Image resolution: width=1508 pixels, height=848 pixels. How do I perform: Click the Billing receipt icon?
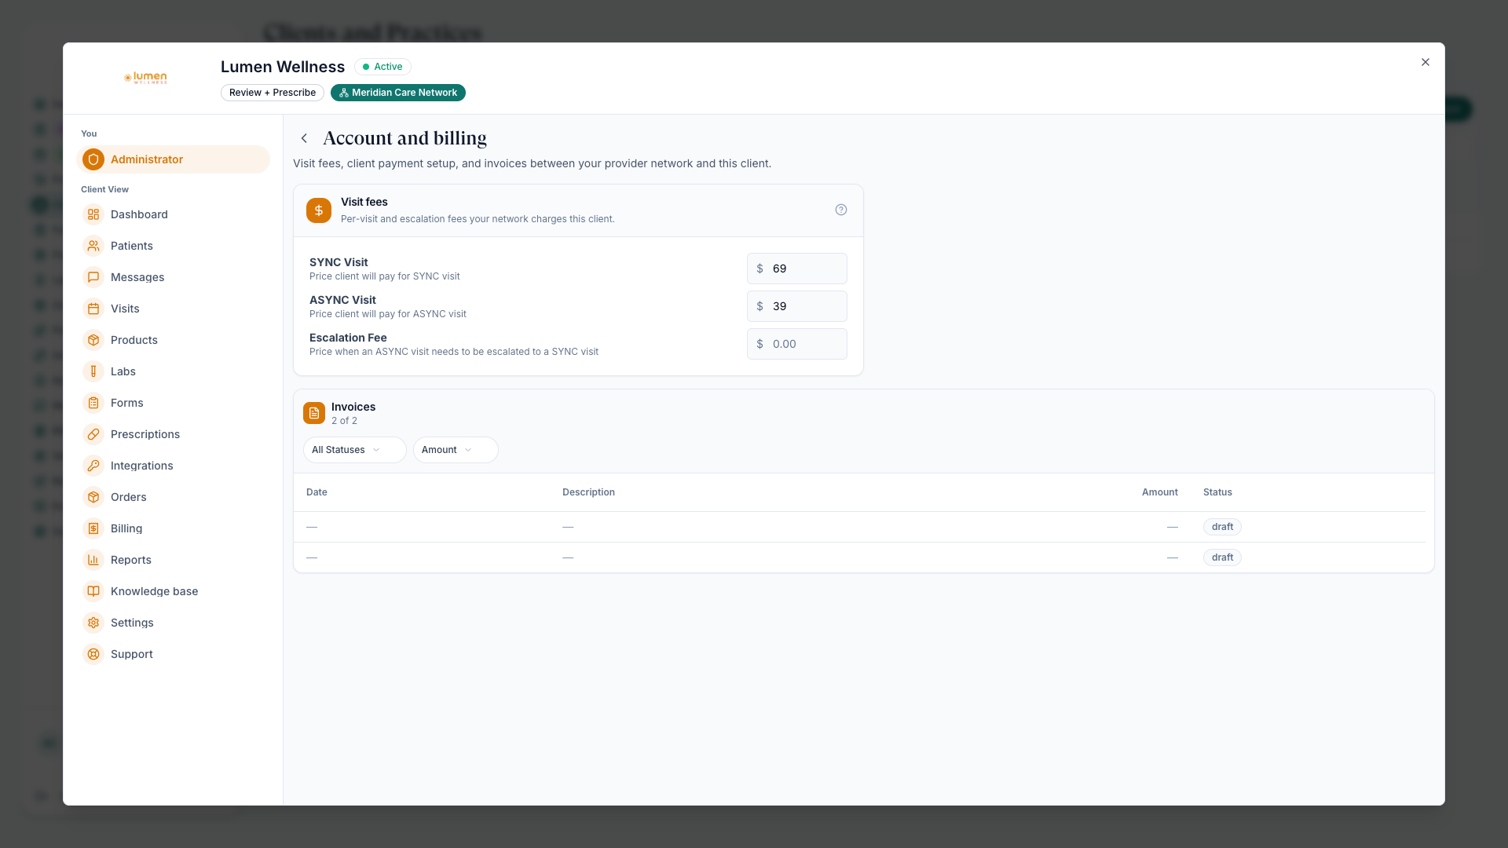click(93, 528)
